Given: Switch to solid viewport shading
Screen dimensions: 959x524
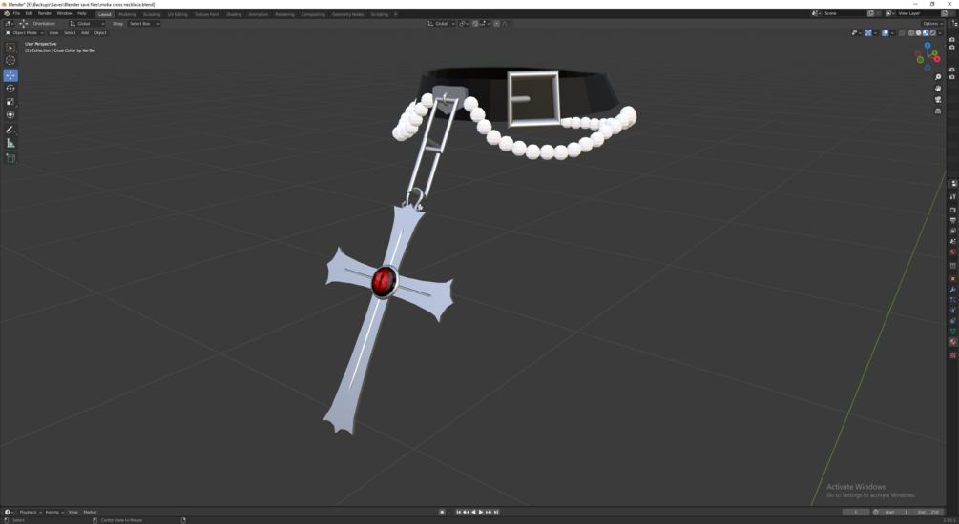Looking at the screenshot, I should point(918,33).
